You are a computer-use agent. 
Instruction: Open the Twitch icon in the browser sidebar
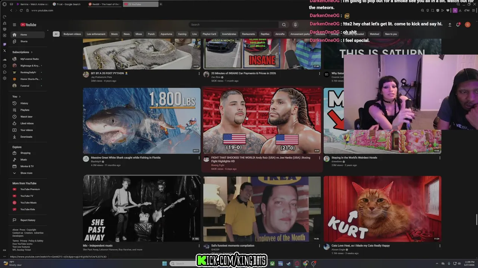[x=4, y=44]
